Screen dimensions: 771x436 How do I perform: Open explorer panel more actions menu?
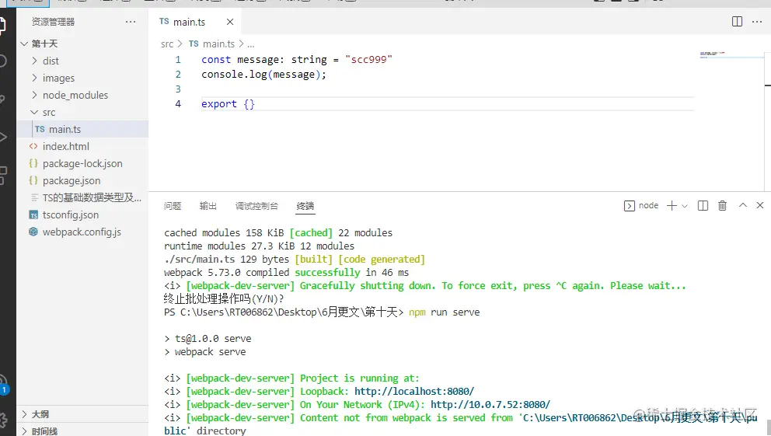click(x=131, y=22)
